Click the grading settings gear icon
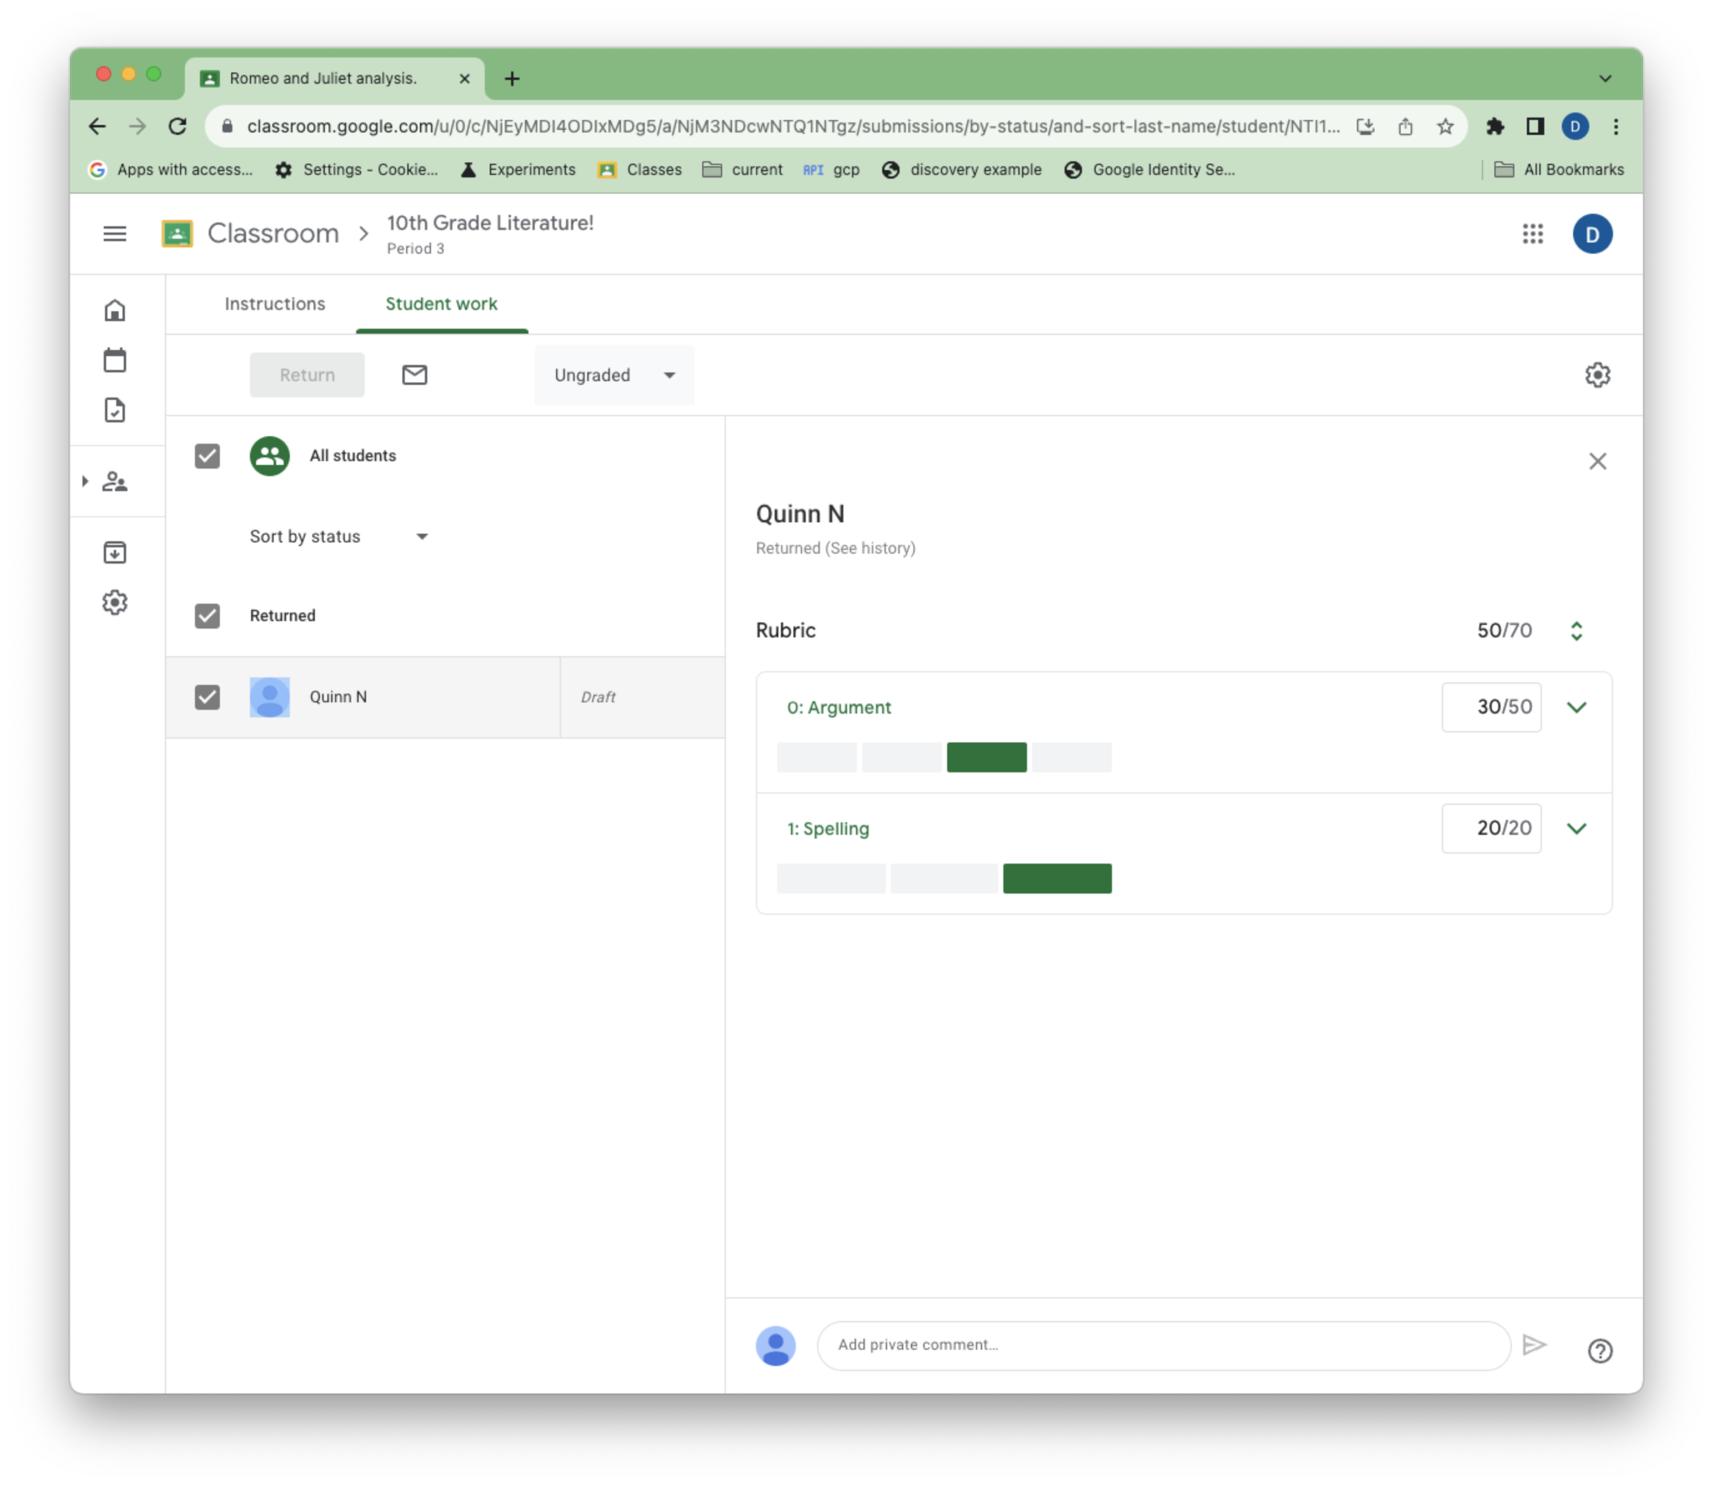Viewport: 1713px width, 1486px height. (1598, 374)
